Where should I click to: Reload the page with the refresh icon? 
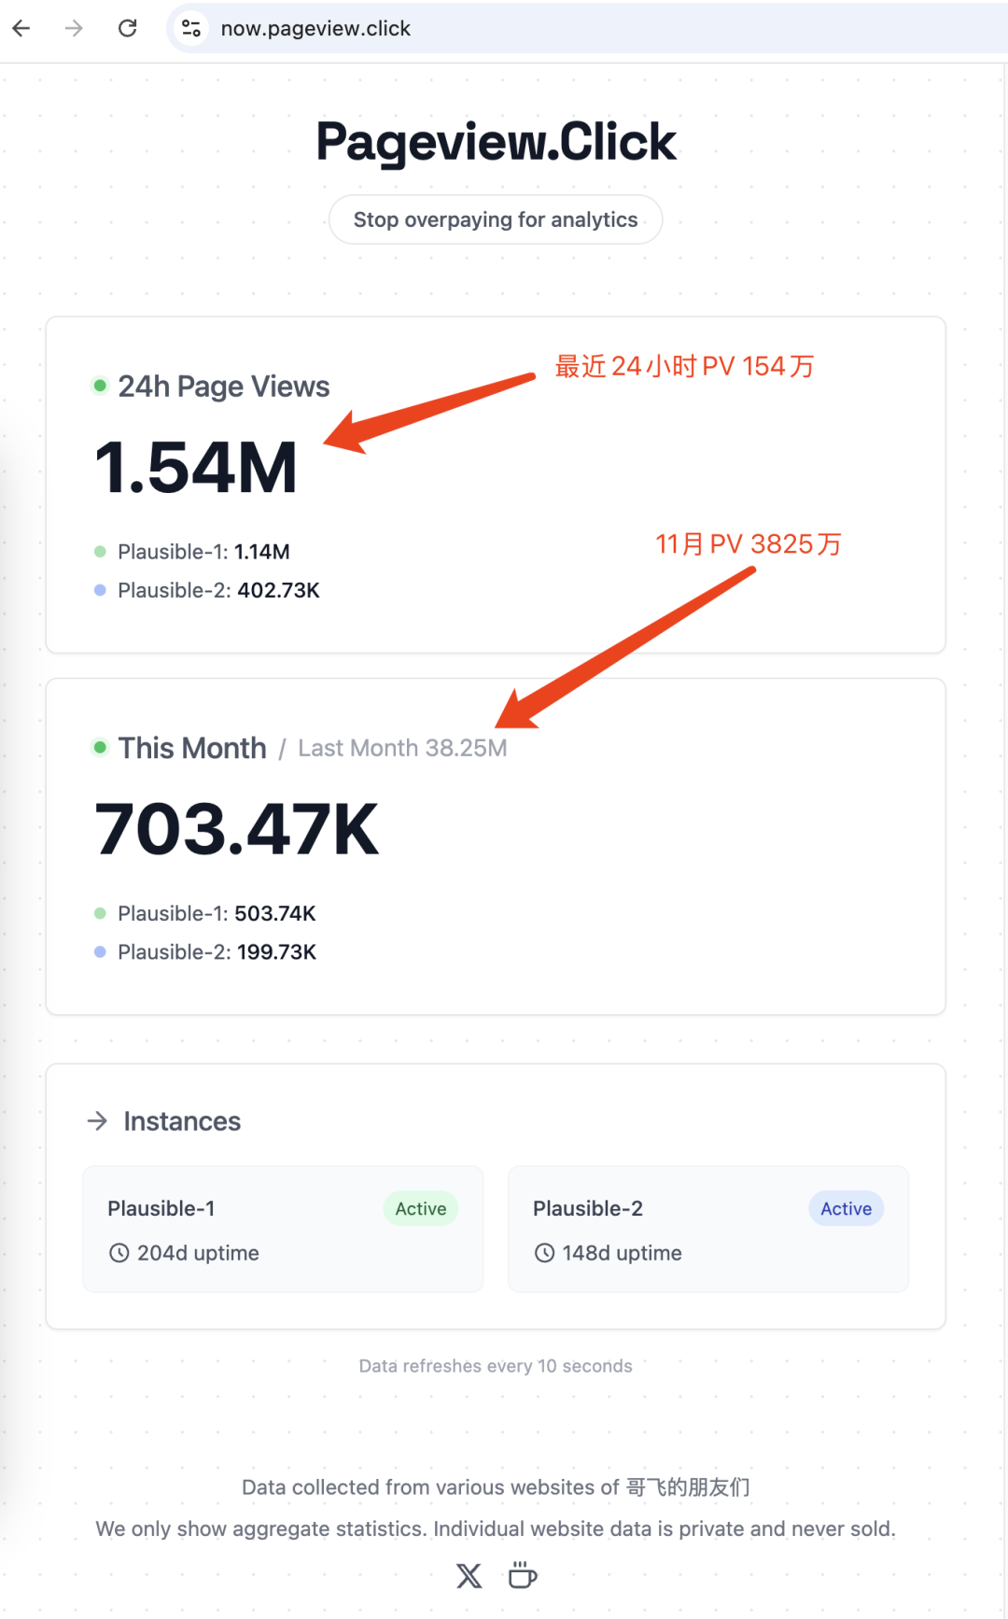tap(128, 29)
